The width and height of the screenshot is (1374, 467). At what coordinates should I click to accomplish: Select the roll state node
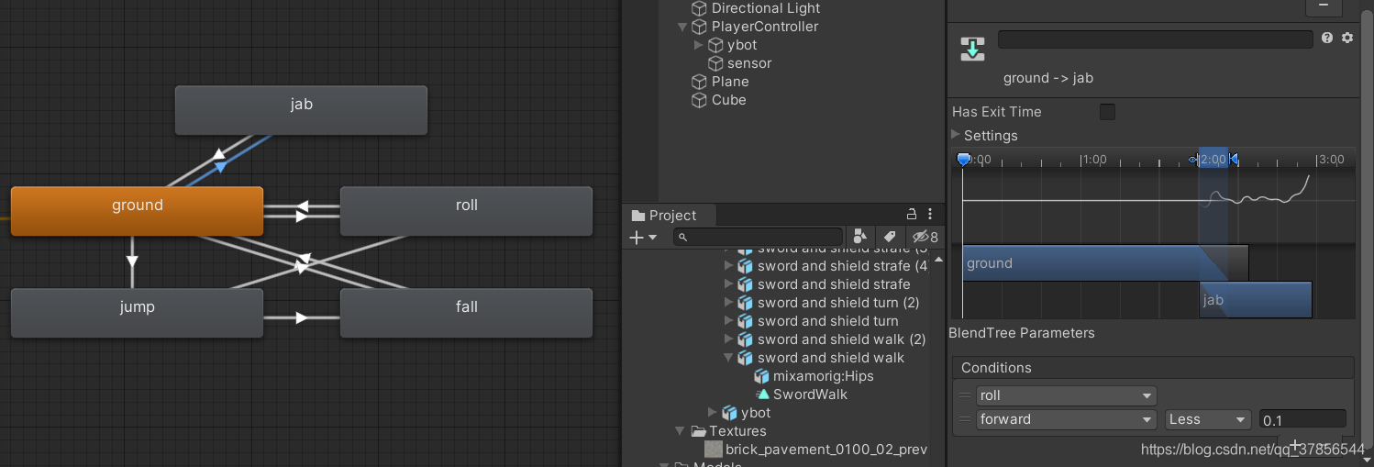tap(466, 210)
